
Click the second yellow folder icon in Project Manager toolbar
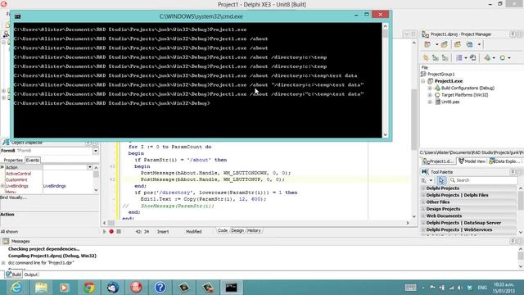point(458,44)
